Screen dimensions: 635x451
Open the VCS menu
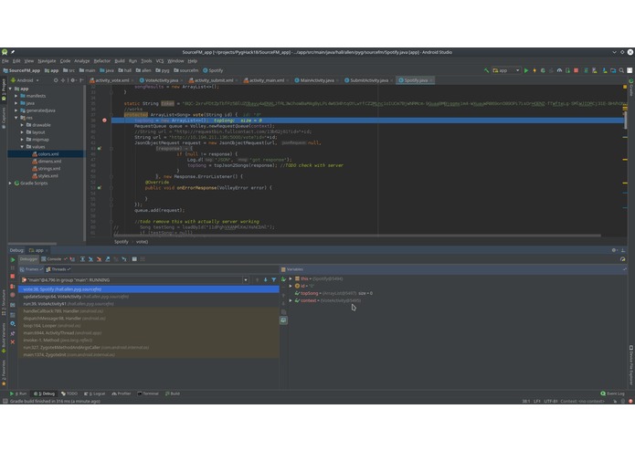(x=160, y=61)
